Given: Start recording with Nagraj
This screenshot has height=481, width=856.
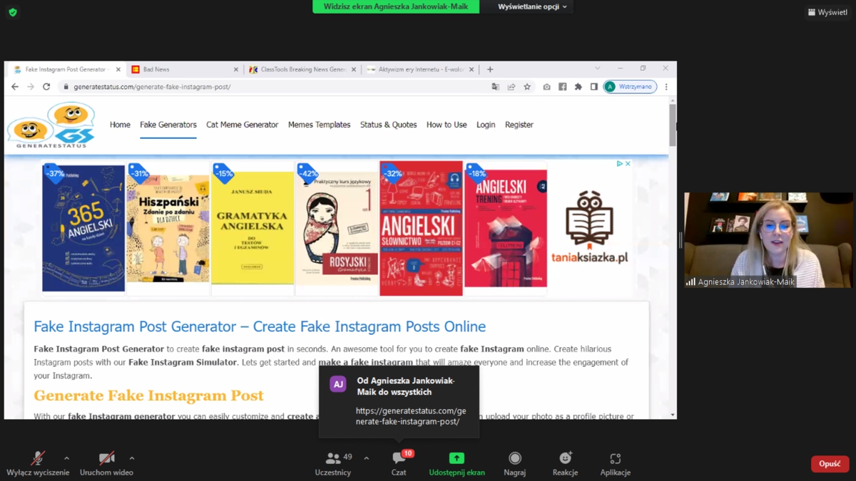Looking at the screenshot, I should 514,463.
